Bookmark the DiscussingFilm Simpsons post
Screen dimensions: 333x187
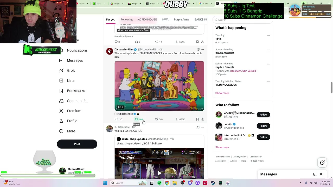(x=197, y=119)
